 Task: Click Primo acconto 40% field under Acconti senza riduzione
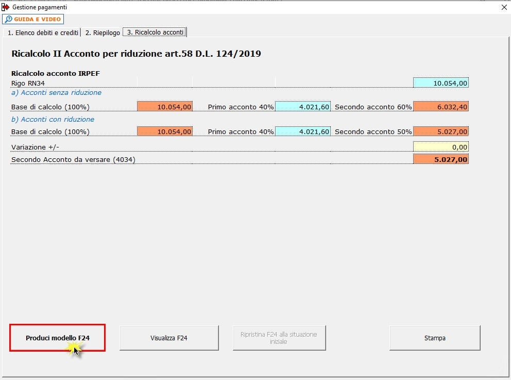pyautogui.click(x=303, y=107)
